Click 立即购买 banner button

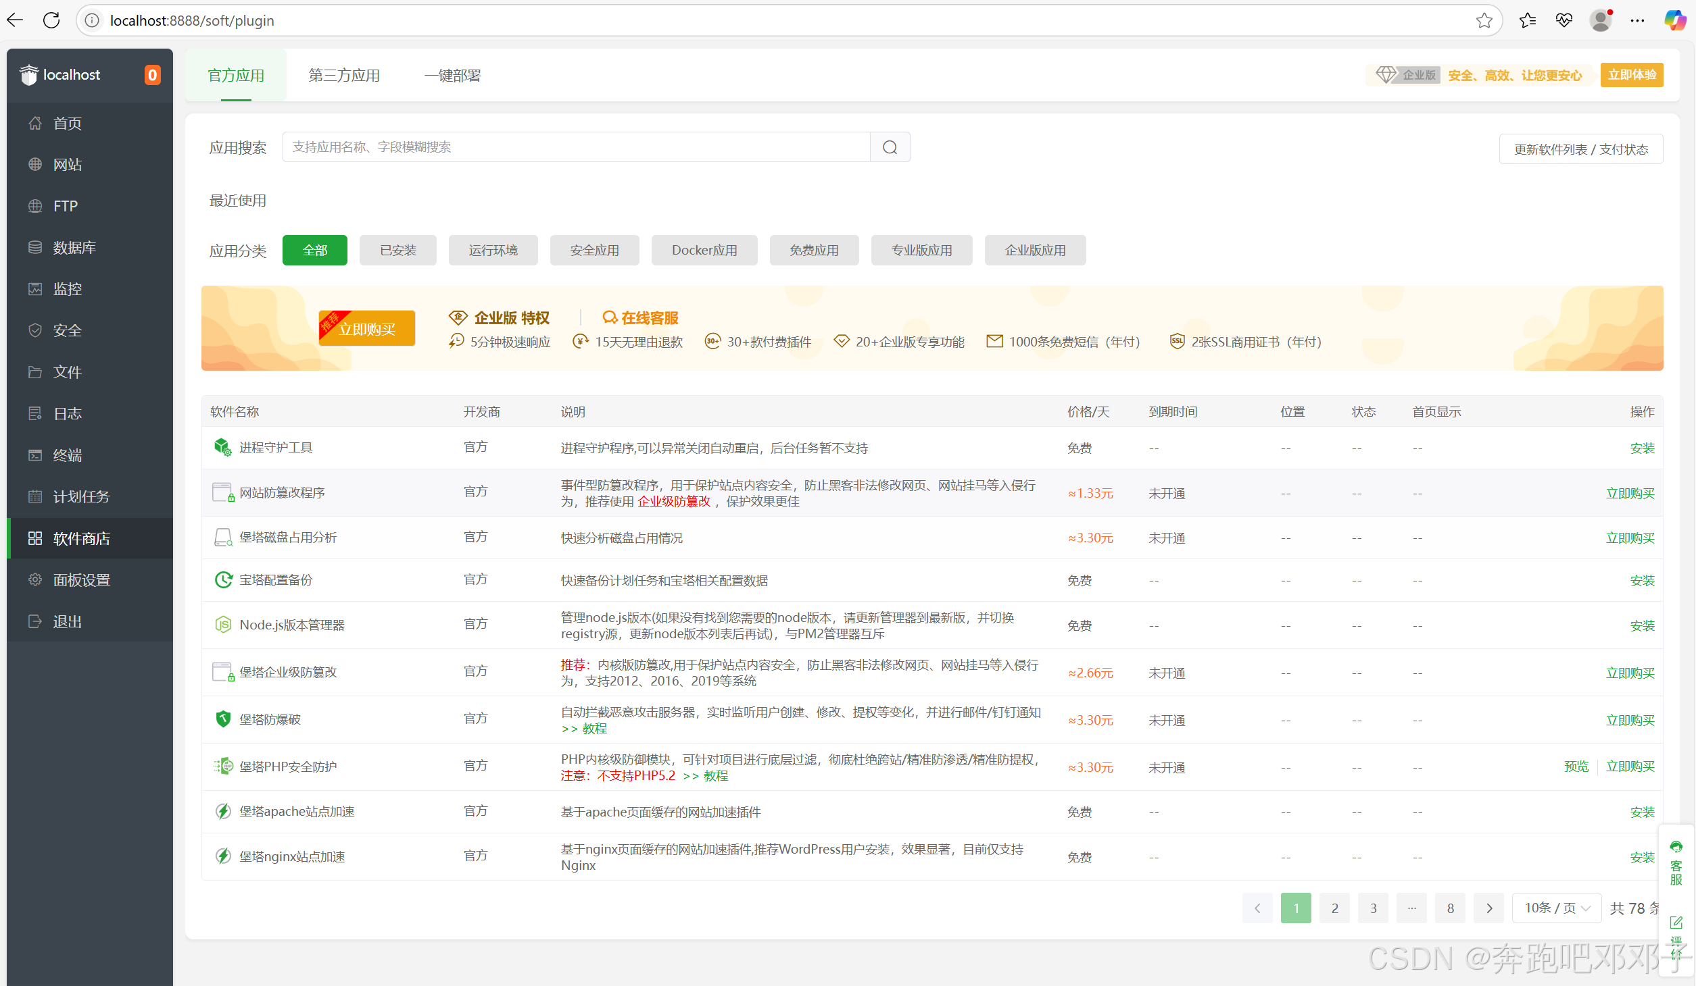367,329
